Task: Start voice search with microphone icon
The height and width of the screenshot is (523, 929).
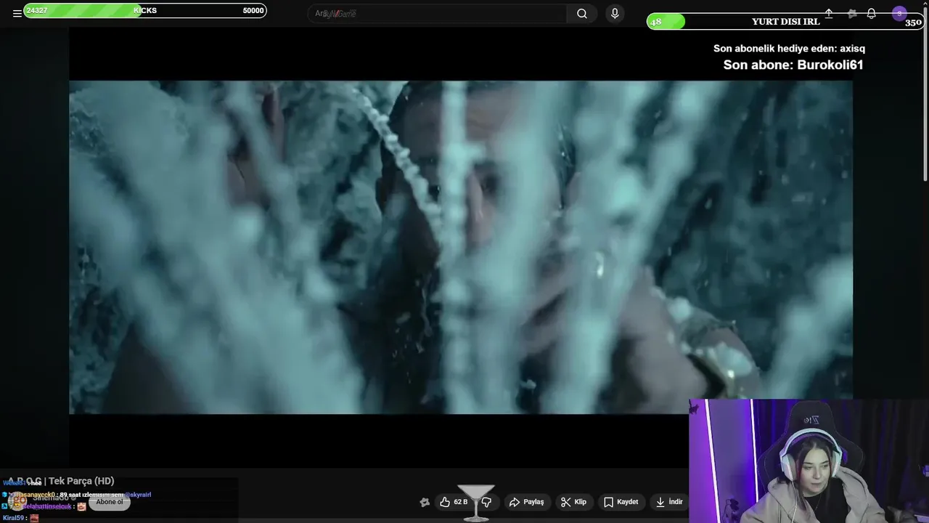Action: [615, 14]
